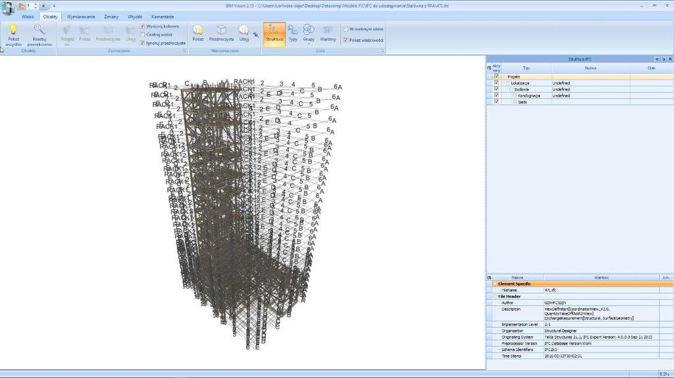674x378 pixels.
Task: Collapse the Element Specific property group
Action: pos(495,284)
